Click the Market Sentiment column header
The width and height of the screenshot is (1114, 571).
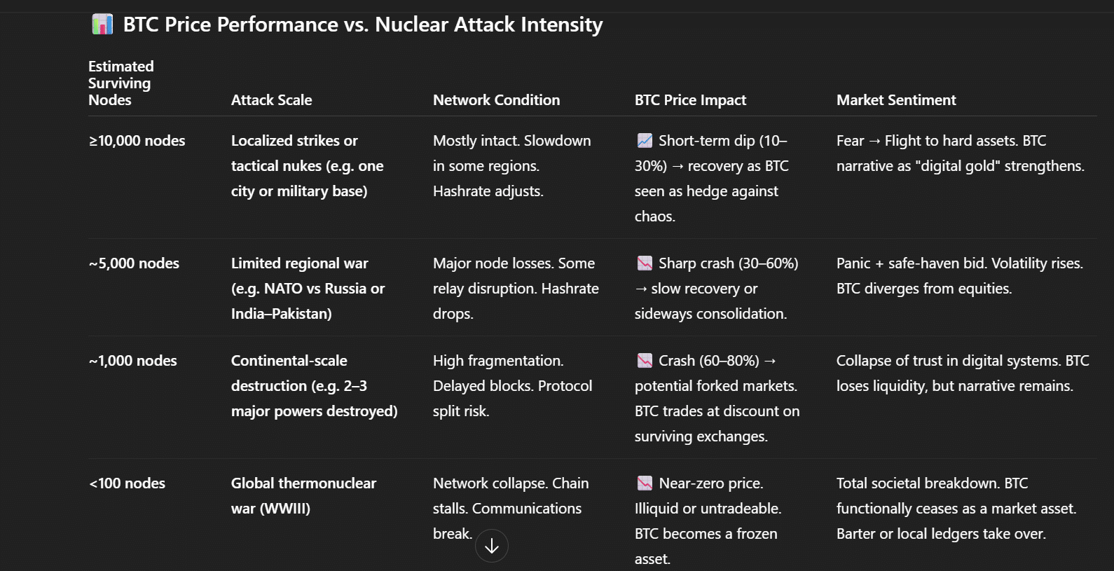(896, 100)
